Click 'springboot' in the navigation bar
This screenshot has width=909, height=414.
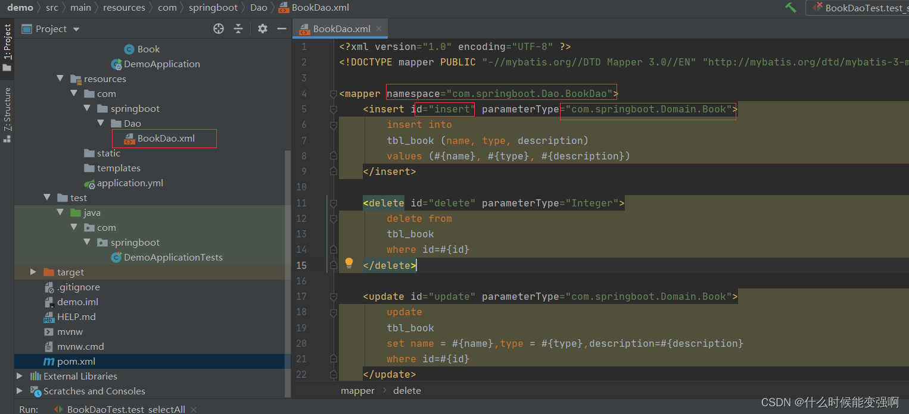(214, 8)
